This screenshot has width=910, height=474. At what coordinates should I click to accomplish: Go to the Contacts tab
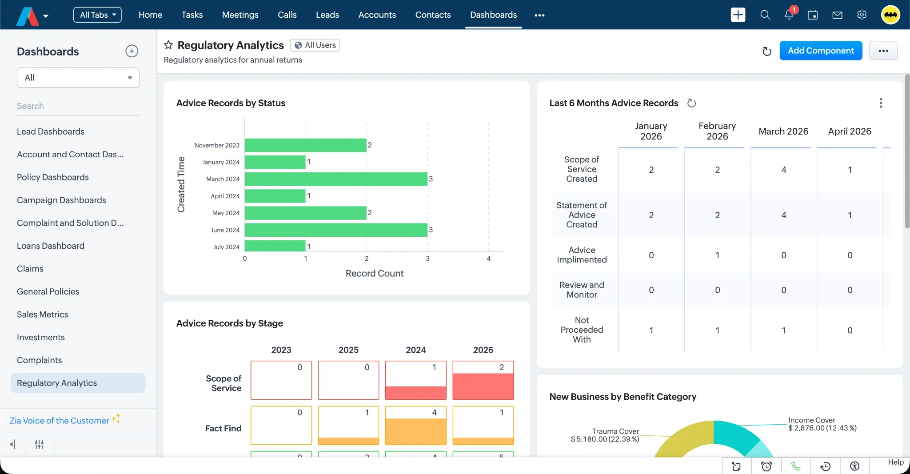(x=433, y=15)
